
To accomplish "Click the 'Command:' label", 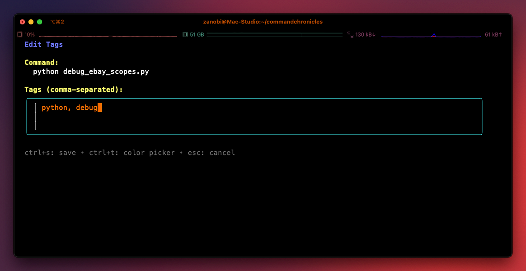I will point(42,62).
